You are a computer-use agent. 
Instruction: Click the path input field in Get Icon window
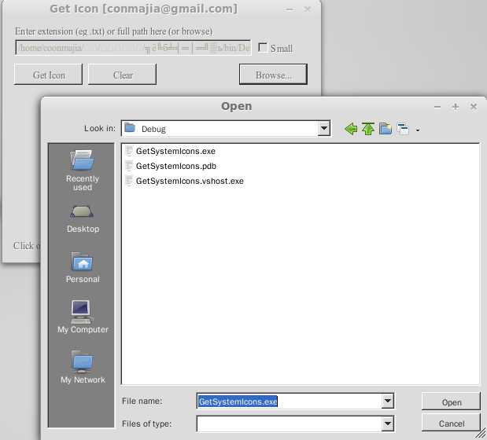point(133,47)
